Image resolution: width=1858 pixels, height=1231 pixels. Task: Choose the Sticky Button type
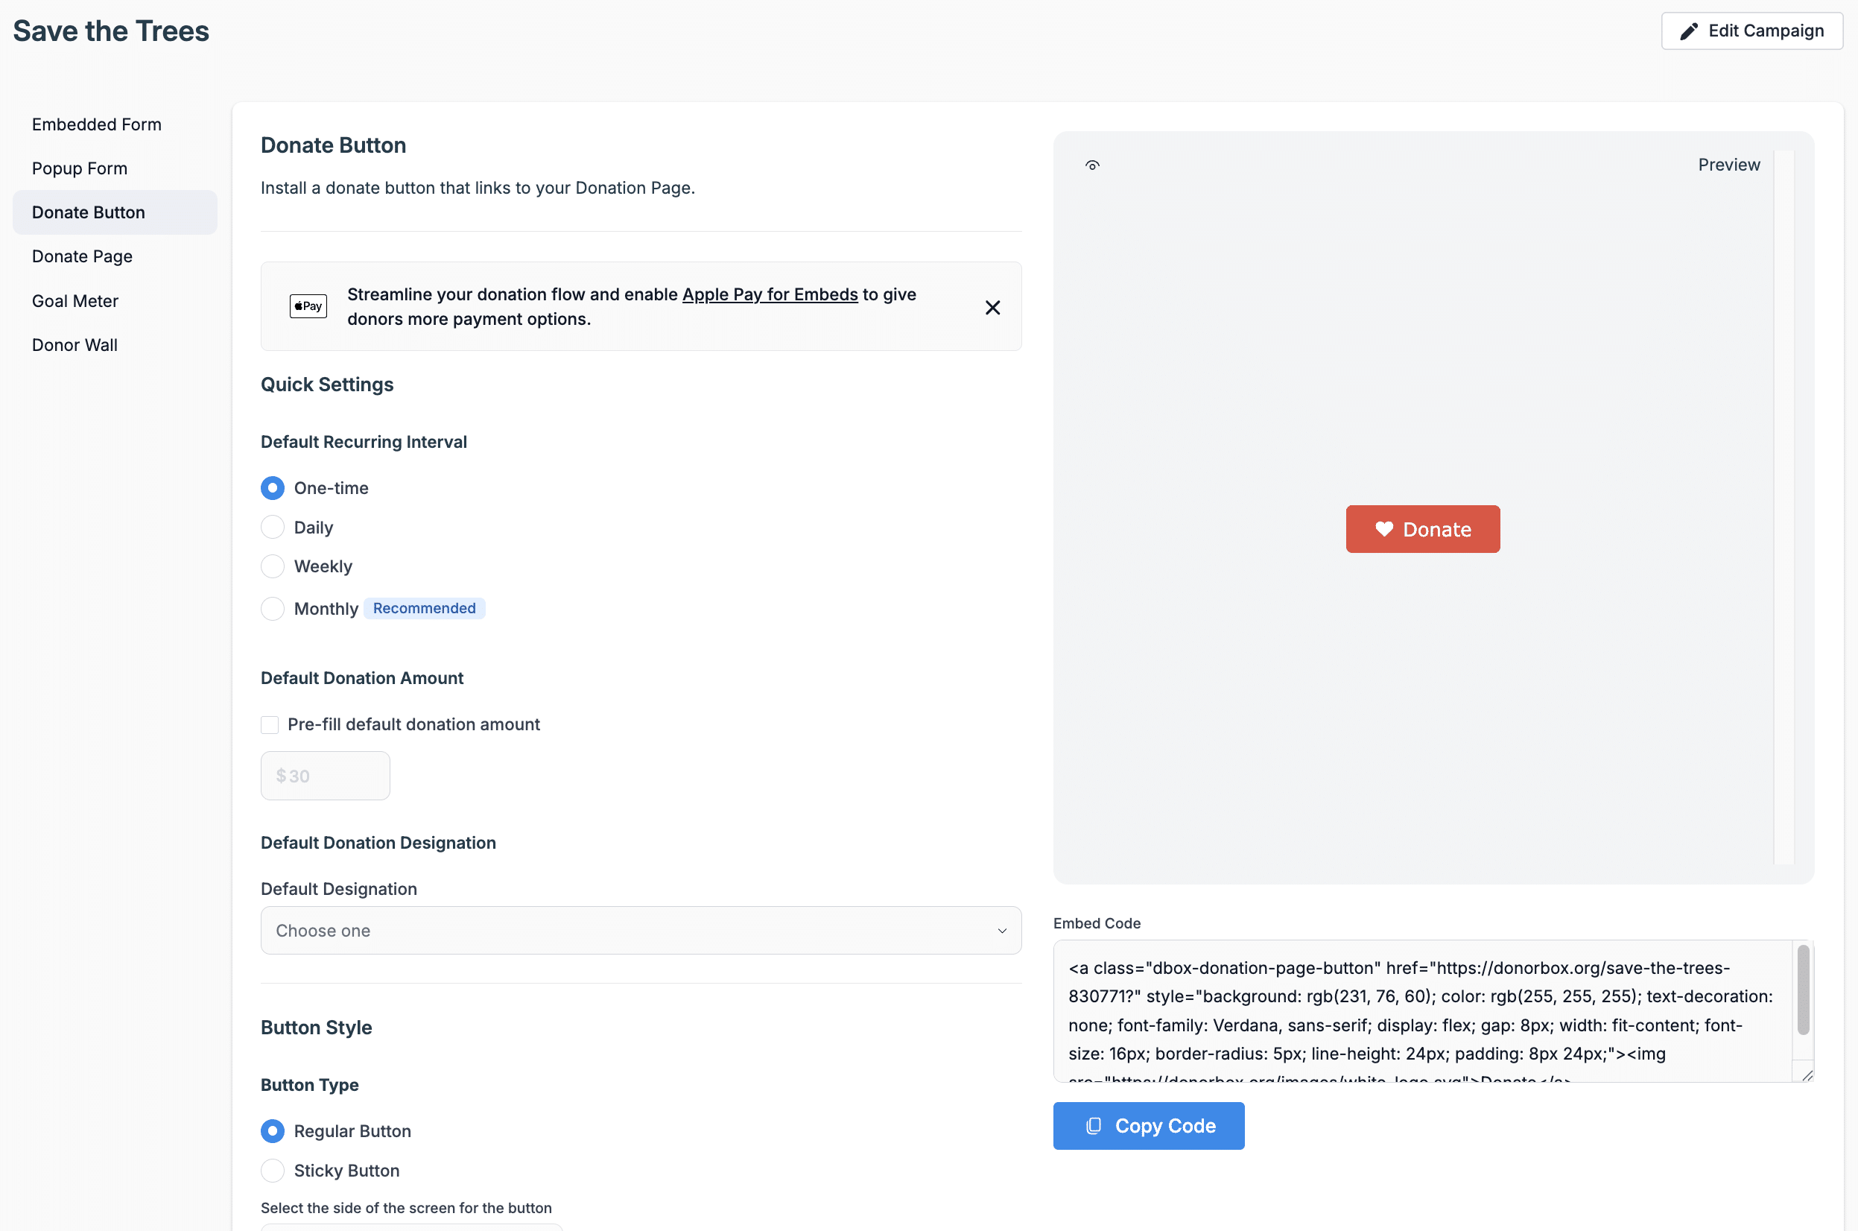pyautogui.click(x=273, y=1171)
